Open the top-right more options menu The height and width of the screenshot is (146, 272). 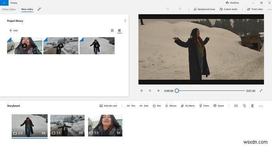(x=269, y=9)
